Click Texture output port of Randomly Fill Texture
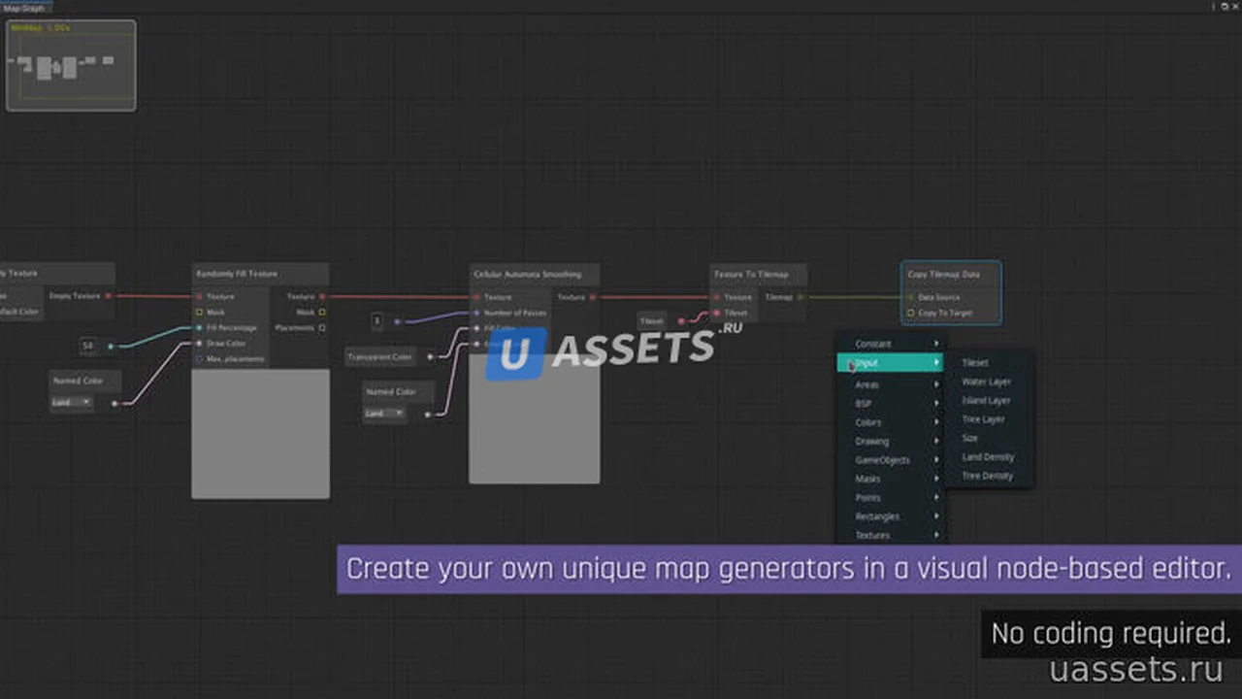This screenshot has height=699, width=1242. (x=322, y=296)
